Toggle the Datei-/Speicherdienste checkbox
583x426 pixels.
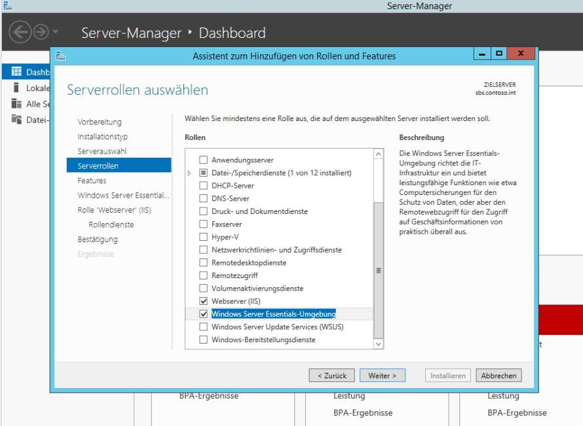pos(203,173)
